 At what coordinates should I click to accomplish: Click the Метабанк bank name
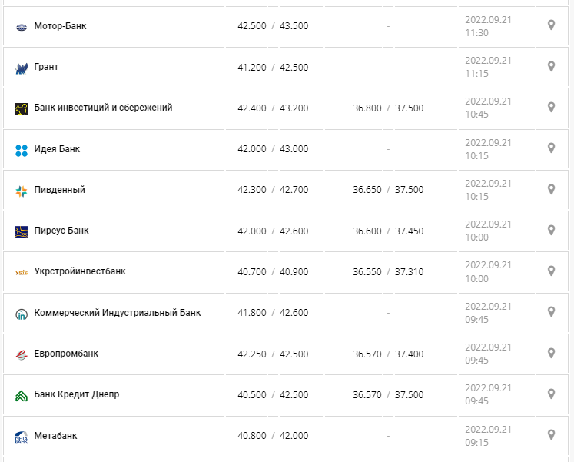[x=55, y=436]
